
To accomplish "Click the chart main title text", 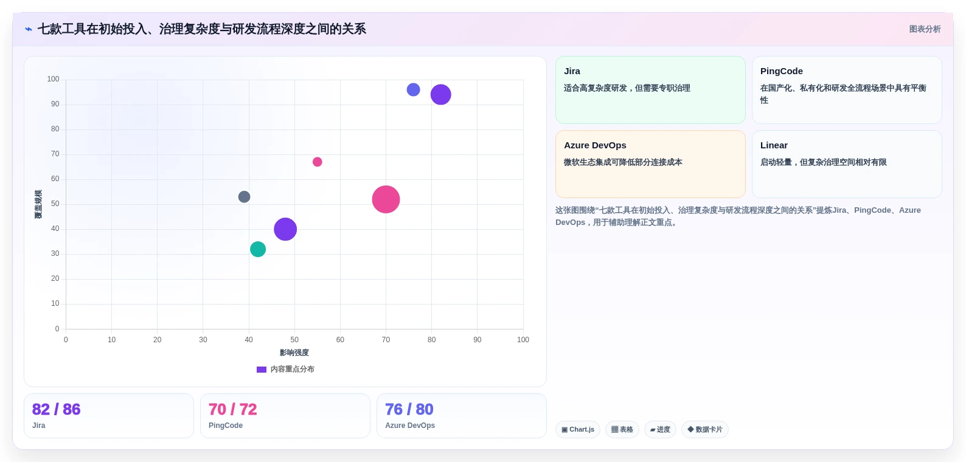I will [x=202, y=29].
